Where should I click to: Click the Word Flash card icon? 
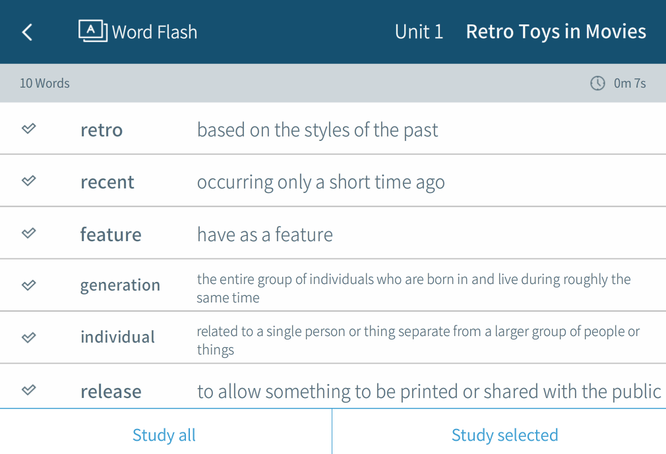(93, 31)
